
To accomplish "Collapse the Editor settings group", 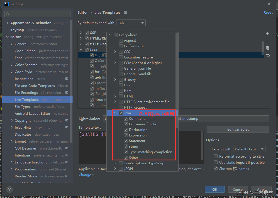I will [7, 37].
